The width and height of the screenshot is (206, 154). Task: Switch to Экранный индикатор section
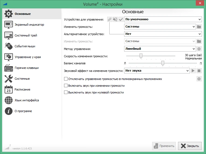(29, 25)
